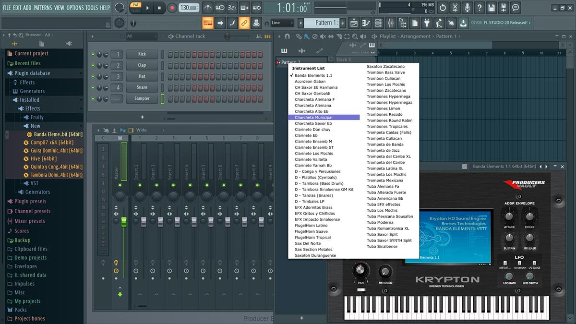Open the Channel rack All filter dropdown
This screenshot has width=576, height=324.
[x=141, y=36]
